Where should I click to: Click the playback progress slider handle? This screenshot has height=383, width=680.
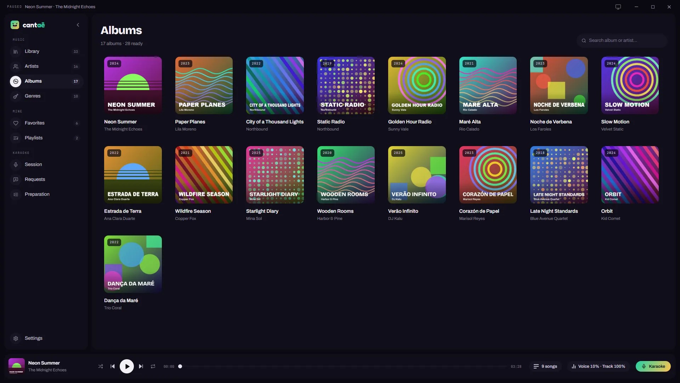click(180, 366)
